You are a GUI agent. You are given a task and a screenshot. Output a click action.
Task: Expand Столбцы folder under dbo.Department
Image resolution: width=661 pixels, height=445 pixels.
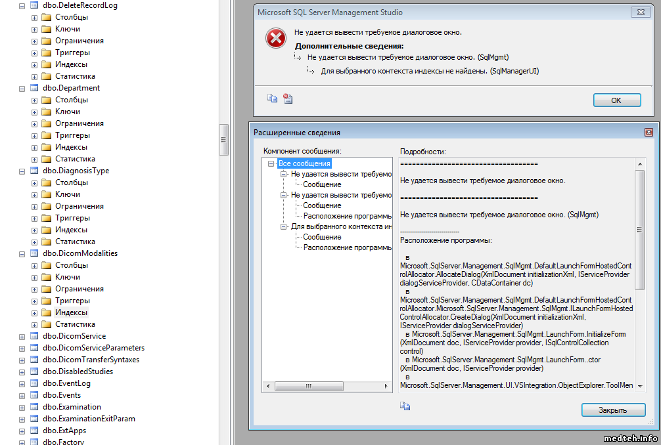coord(34,100)
